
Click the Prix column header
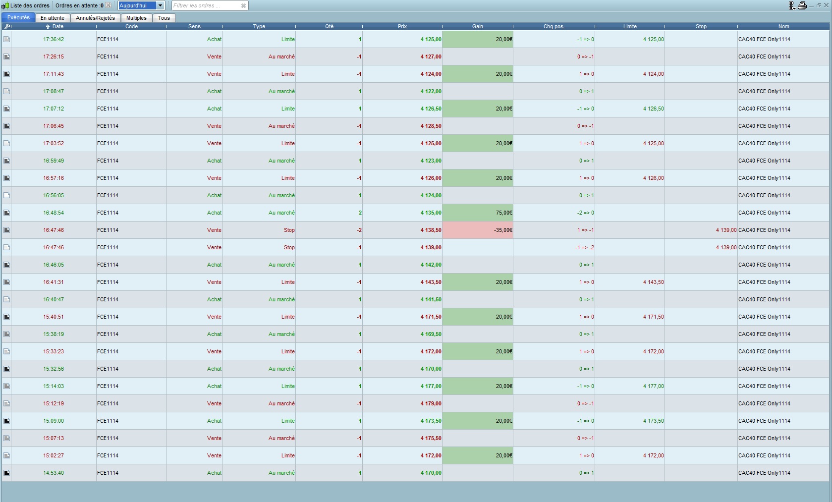point(402,26)
